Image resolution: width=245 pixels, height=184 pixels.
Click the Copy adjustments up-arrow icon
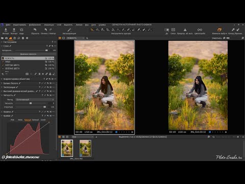pos(233,30)
